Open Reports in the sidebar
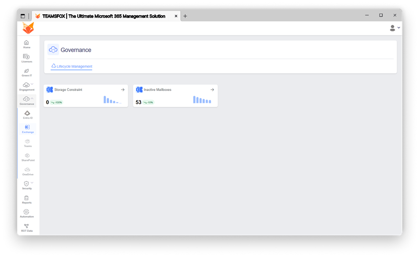The height and width of the screenshot is (257, 419). click(x=27, y=199)
